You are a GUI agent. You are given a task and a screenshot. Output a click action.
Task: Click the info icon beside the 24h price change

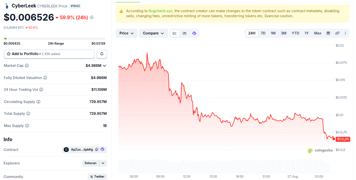click(x=92, y=18)
